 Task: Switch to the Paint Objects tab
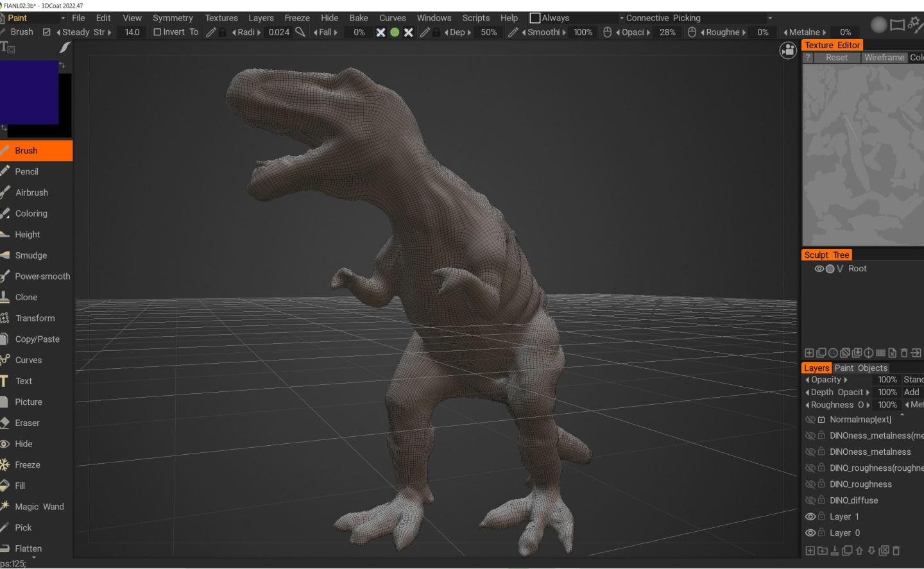tap(860, 368)
